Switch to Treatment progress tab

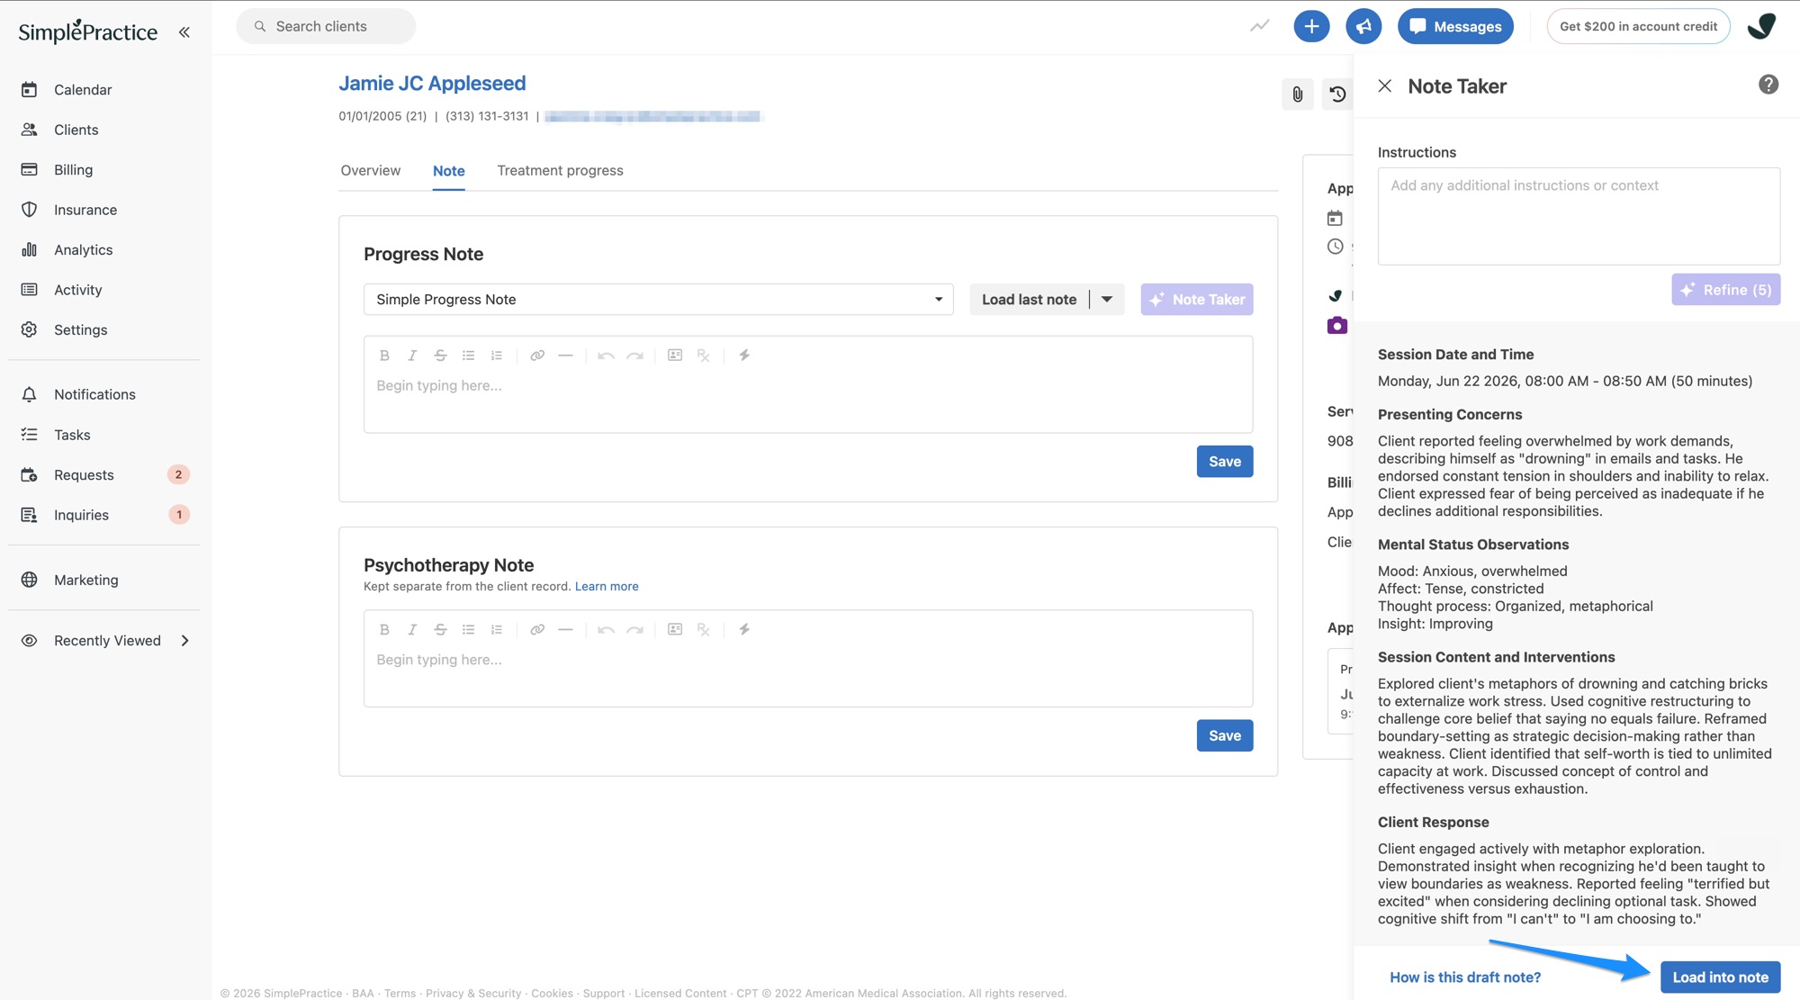pyautogui.click(x=560, y=170)
